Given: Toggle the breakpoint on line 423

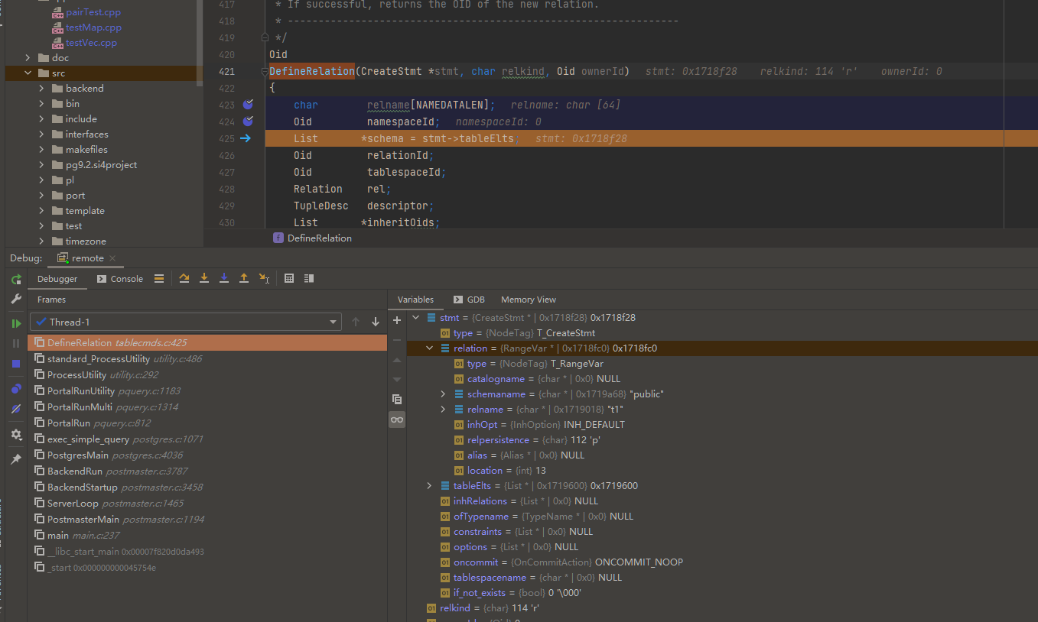Looking at the screenshot, I should [x=248, y=105].
